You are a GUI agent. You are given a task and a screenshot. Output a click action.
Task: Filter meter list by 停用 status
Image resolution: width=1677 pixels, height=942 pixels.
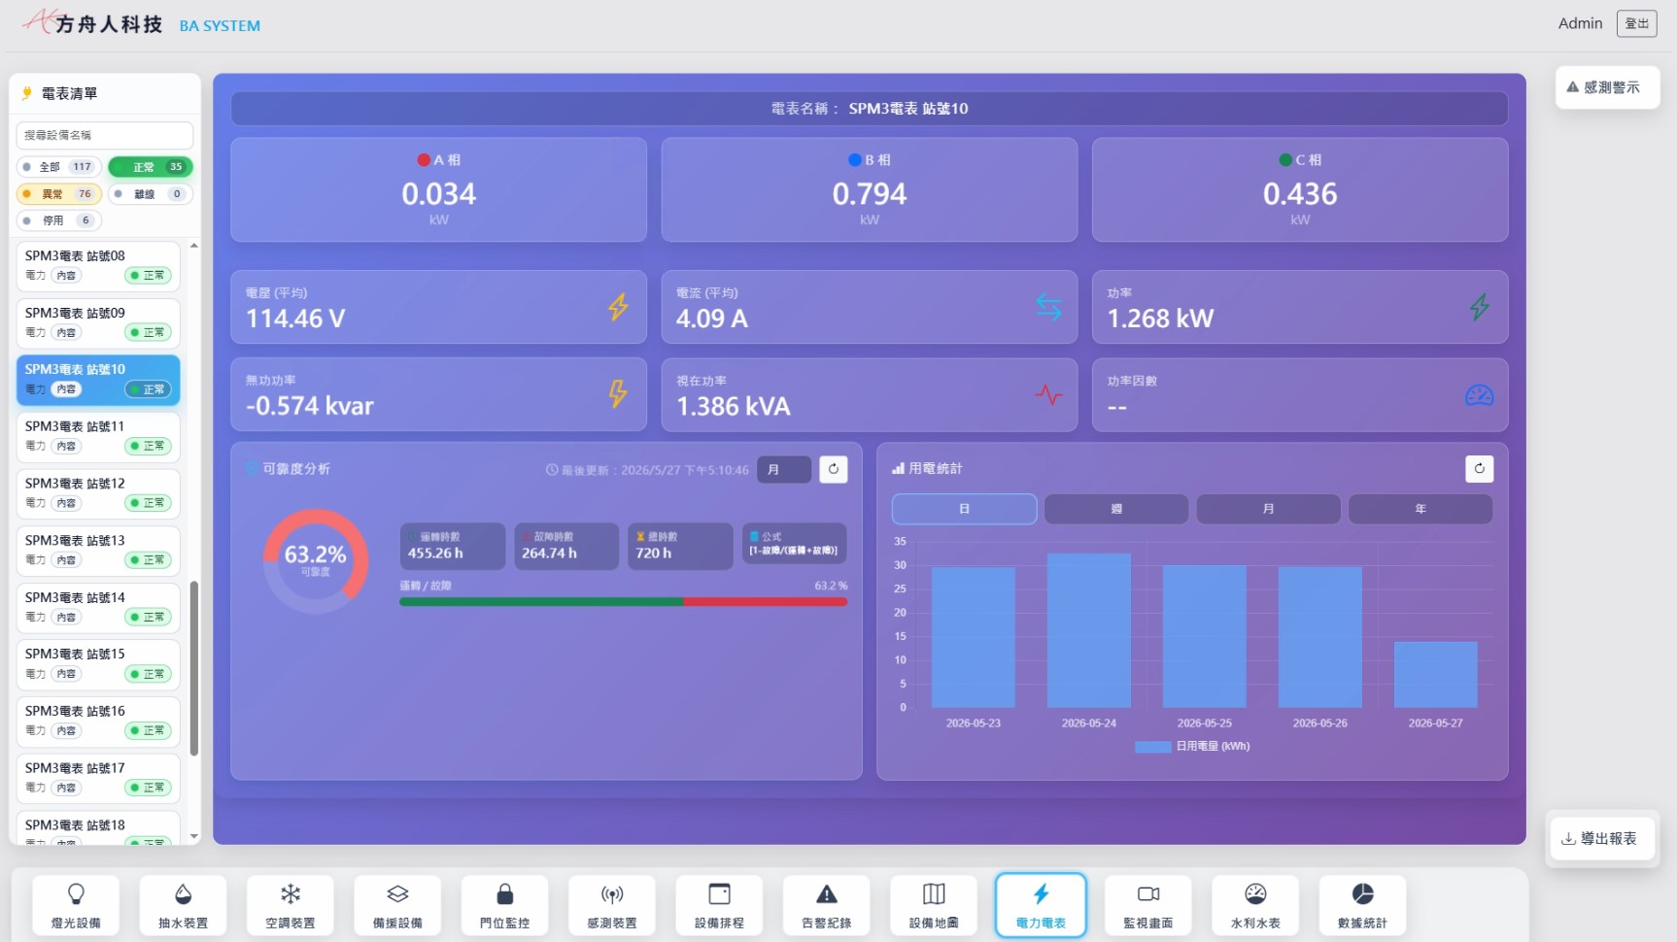coord(59,220)
